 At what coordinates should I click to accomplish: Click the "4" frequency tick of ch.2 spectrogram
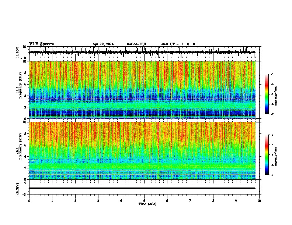pos(26,157)
